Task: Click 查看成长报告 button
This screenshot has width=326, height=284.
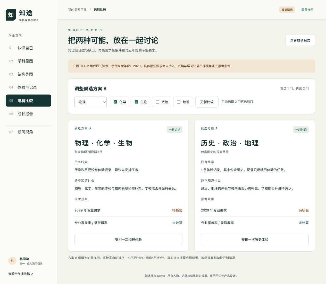Action: 300,40
